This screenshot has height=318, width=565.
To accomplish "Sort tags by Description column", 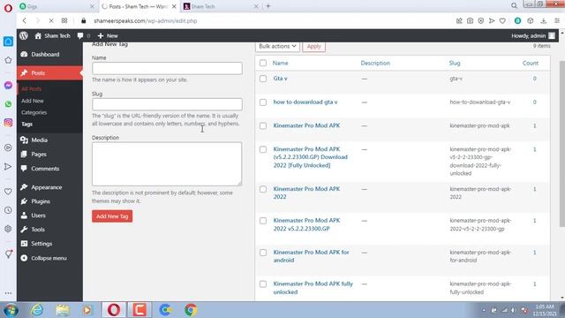I will [x=375, y=63].
